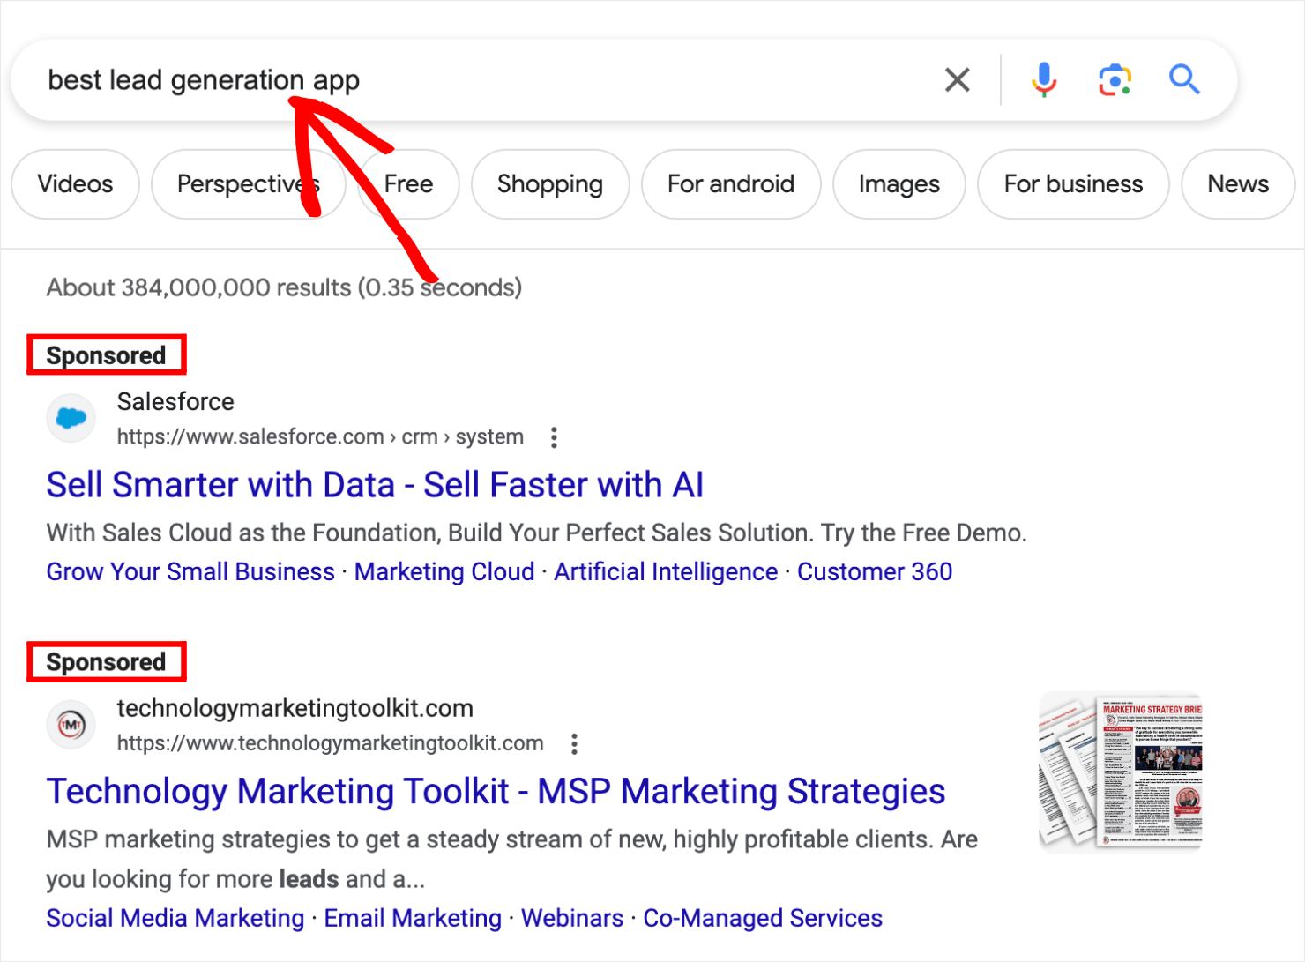Click the Salesforce cloud favicon
Viewport: 1305px width, 962px height.
[x=71, y=417]
